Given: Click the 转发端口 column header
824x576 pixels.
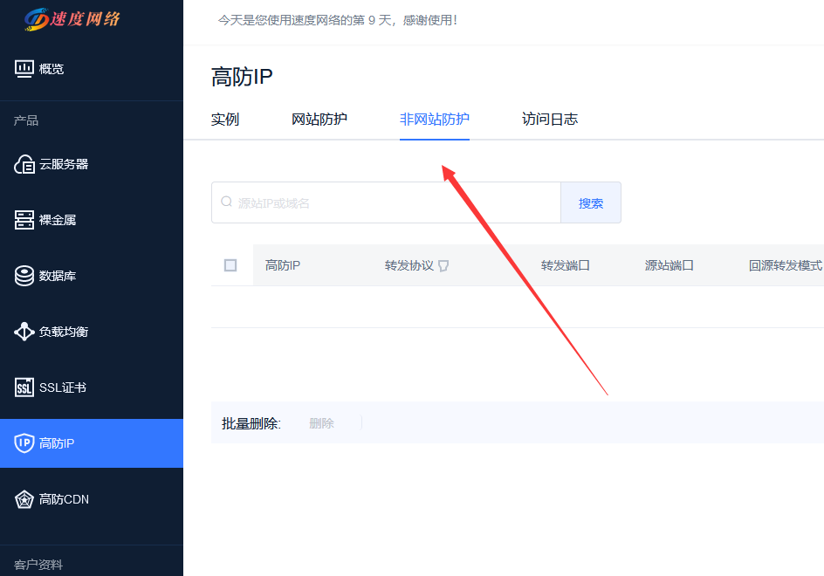Looking at the screenshot, I should [x=566, y=265].
